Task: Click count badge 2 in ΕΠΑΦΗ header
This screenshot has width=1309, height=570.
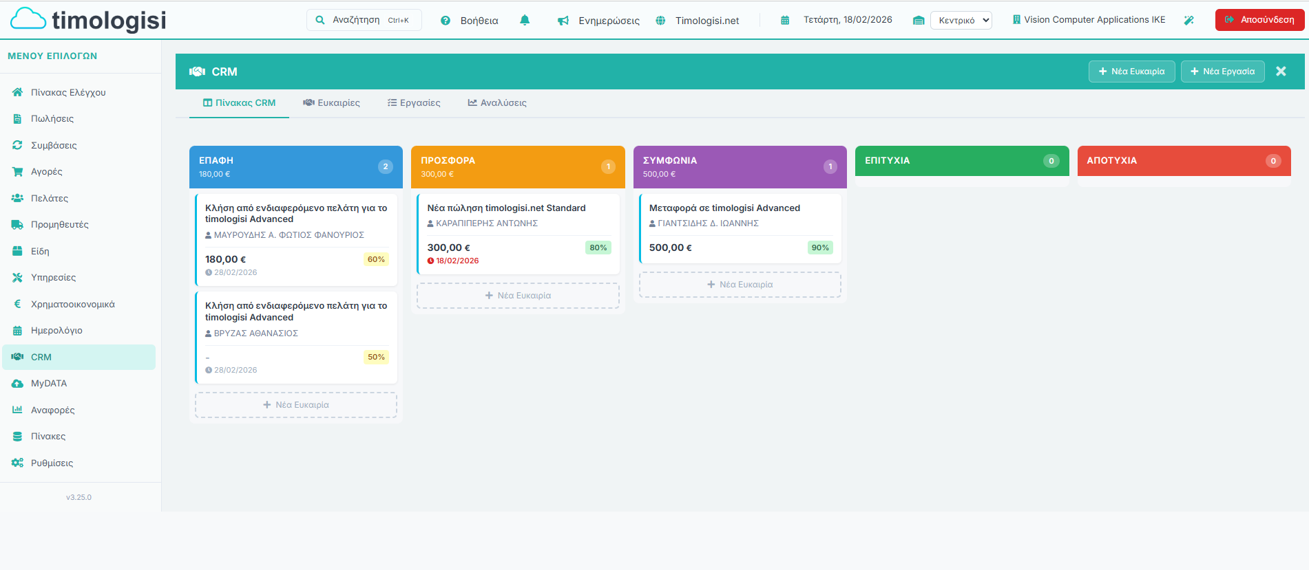Action: click(x=386, y=166)
